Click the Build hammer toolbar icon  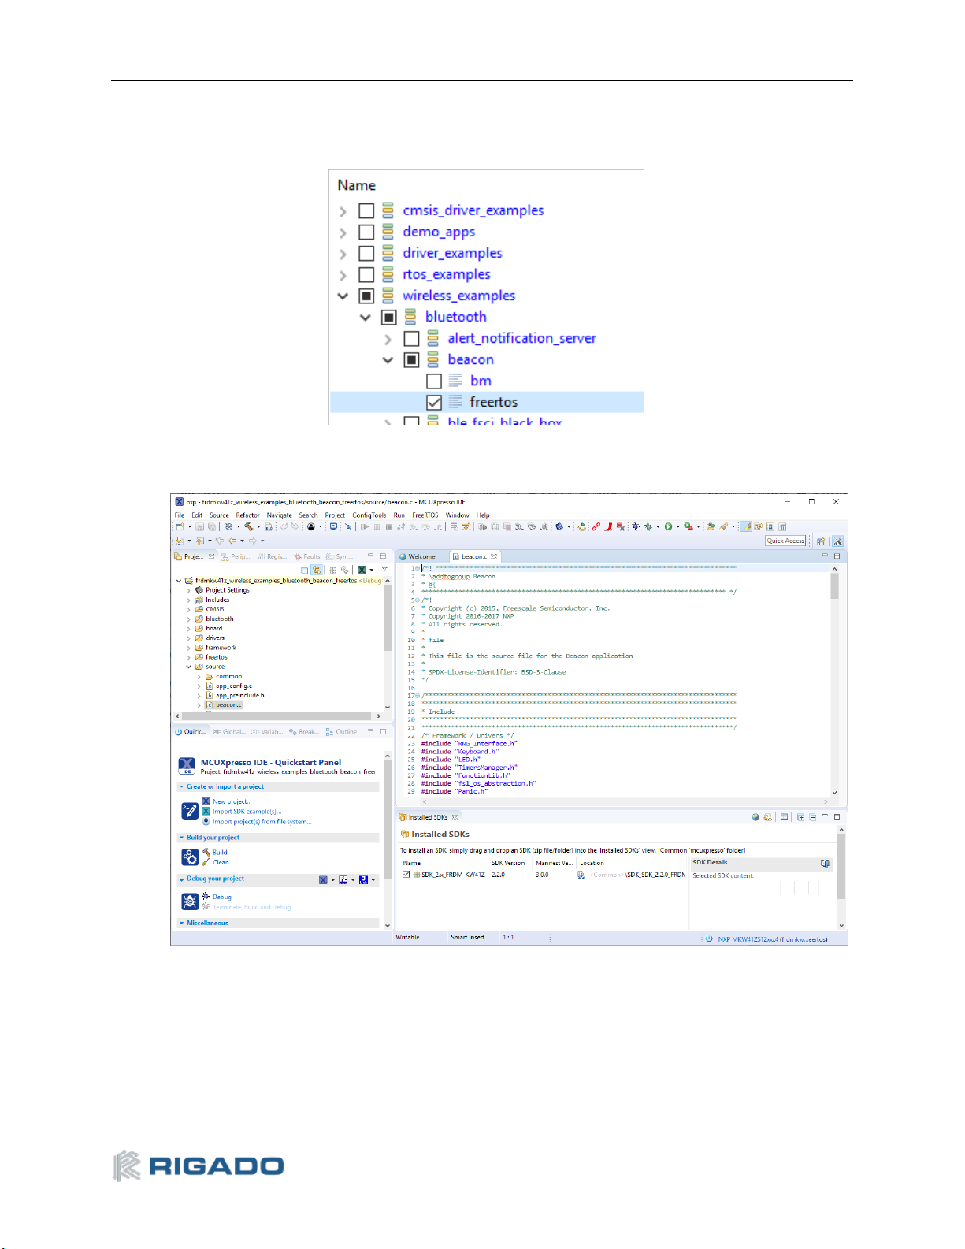point(248,527)
